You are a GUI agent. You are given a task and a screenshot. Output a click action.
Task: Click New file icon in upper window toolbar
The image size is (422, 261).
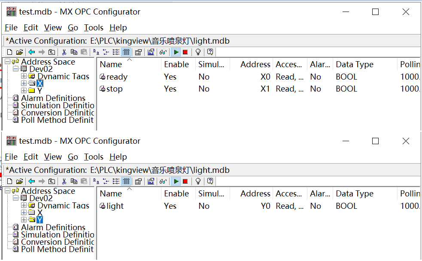point(10,52)
